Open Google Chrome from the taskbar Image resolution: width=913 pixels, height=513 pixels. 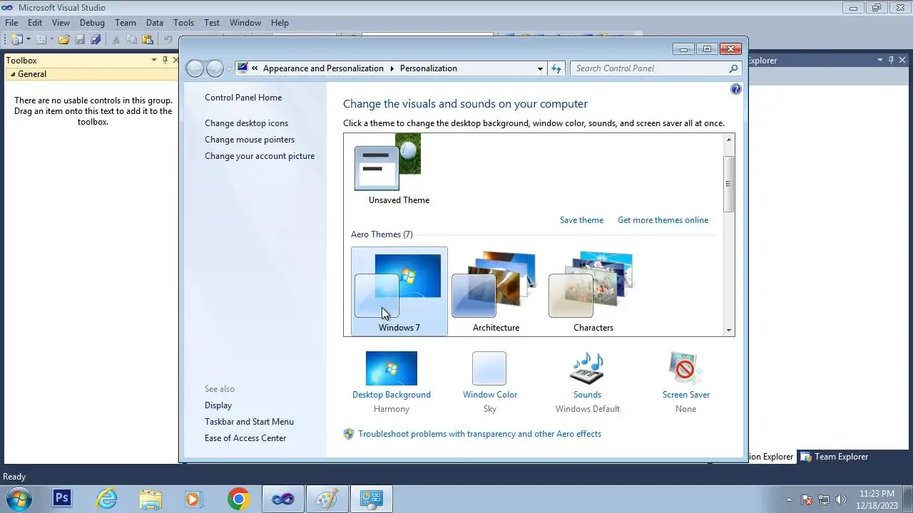[238, 499]
